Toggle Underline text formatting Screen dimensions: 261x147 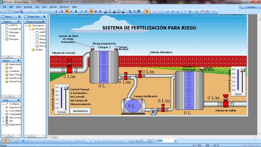(x=76, y=12)
